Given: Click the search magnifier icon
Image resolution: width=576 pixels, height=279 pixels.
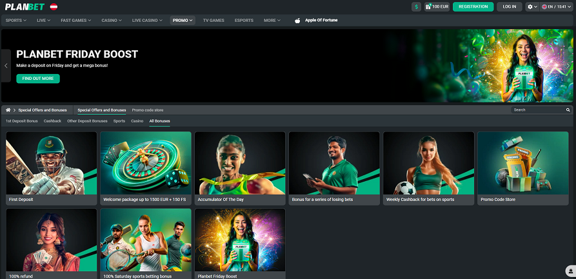Looking at the screenshot, I should [x=568, y=110].
